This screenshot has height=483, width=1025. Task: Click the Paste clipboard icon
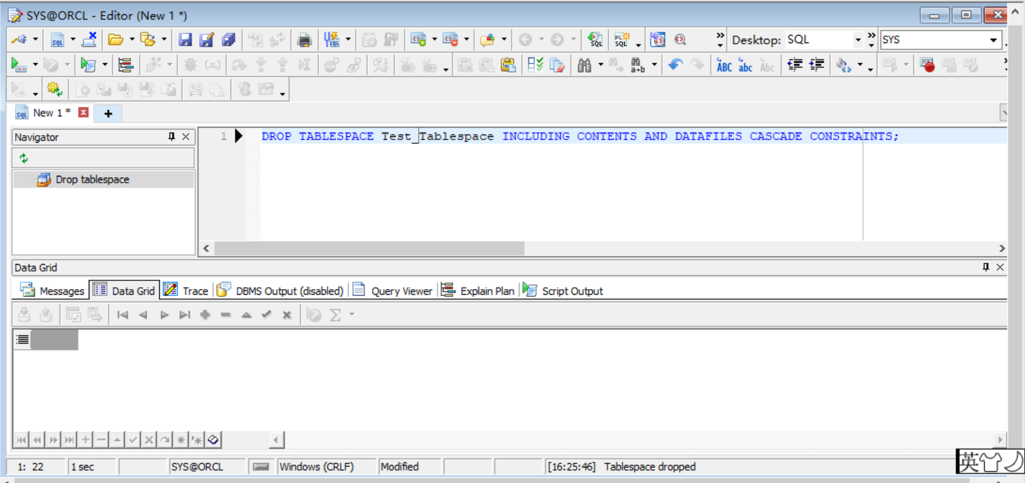508,64
